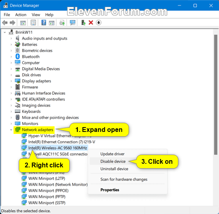This screenshot has height=214, width=219.
Task: Expand the Disk drives category
Action: pyautogui.click(x=11, y=75)
